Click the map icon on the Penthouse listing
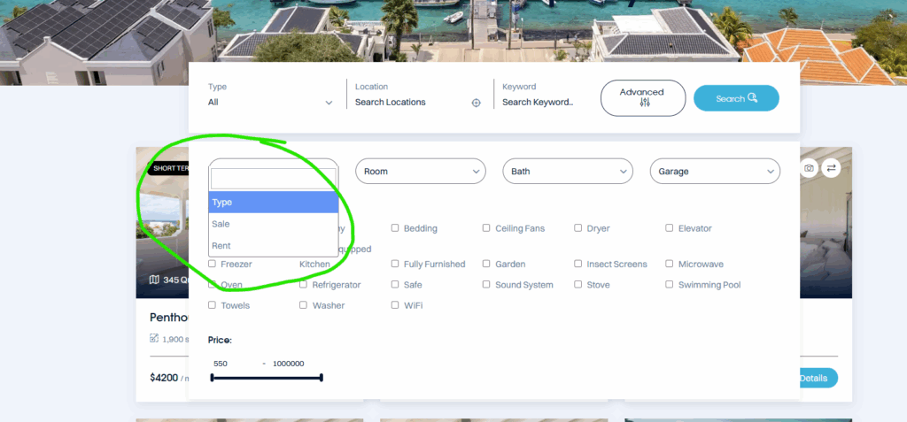This screenshot has height=422, width=907. pyautogui.click(x=154, y=280)
